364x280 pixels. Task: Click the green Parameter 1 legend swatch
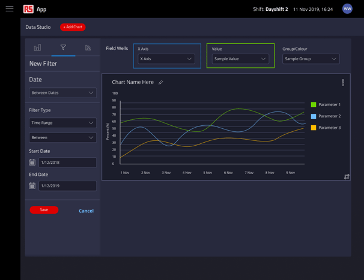coord(314,105)
